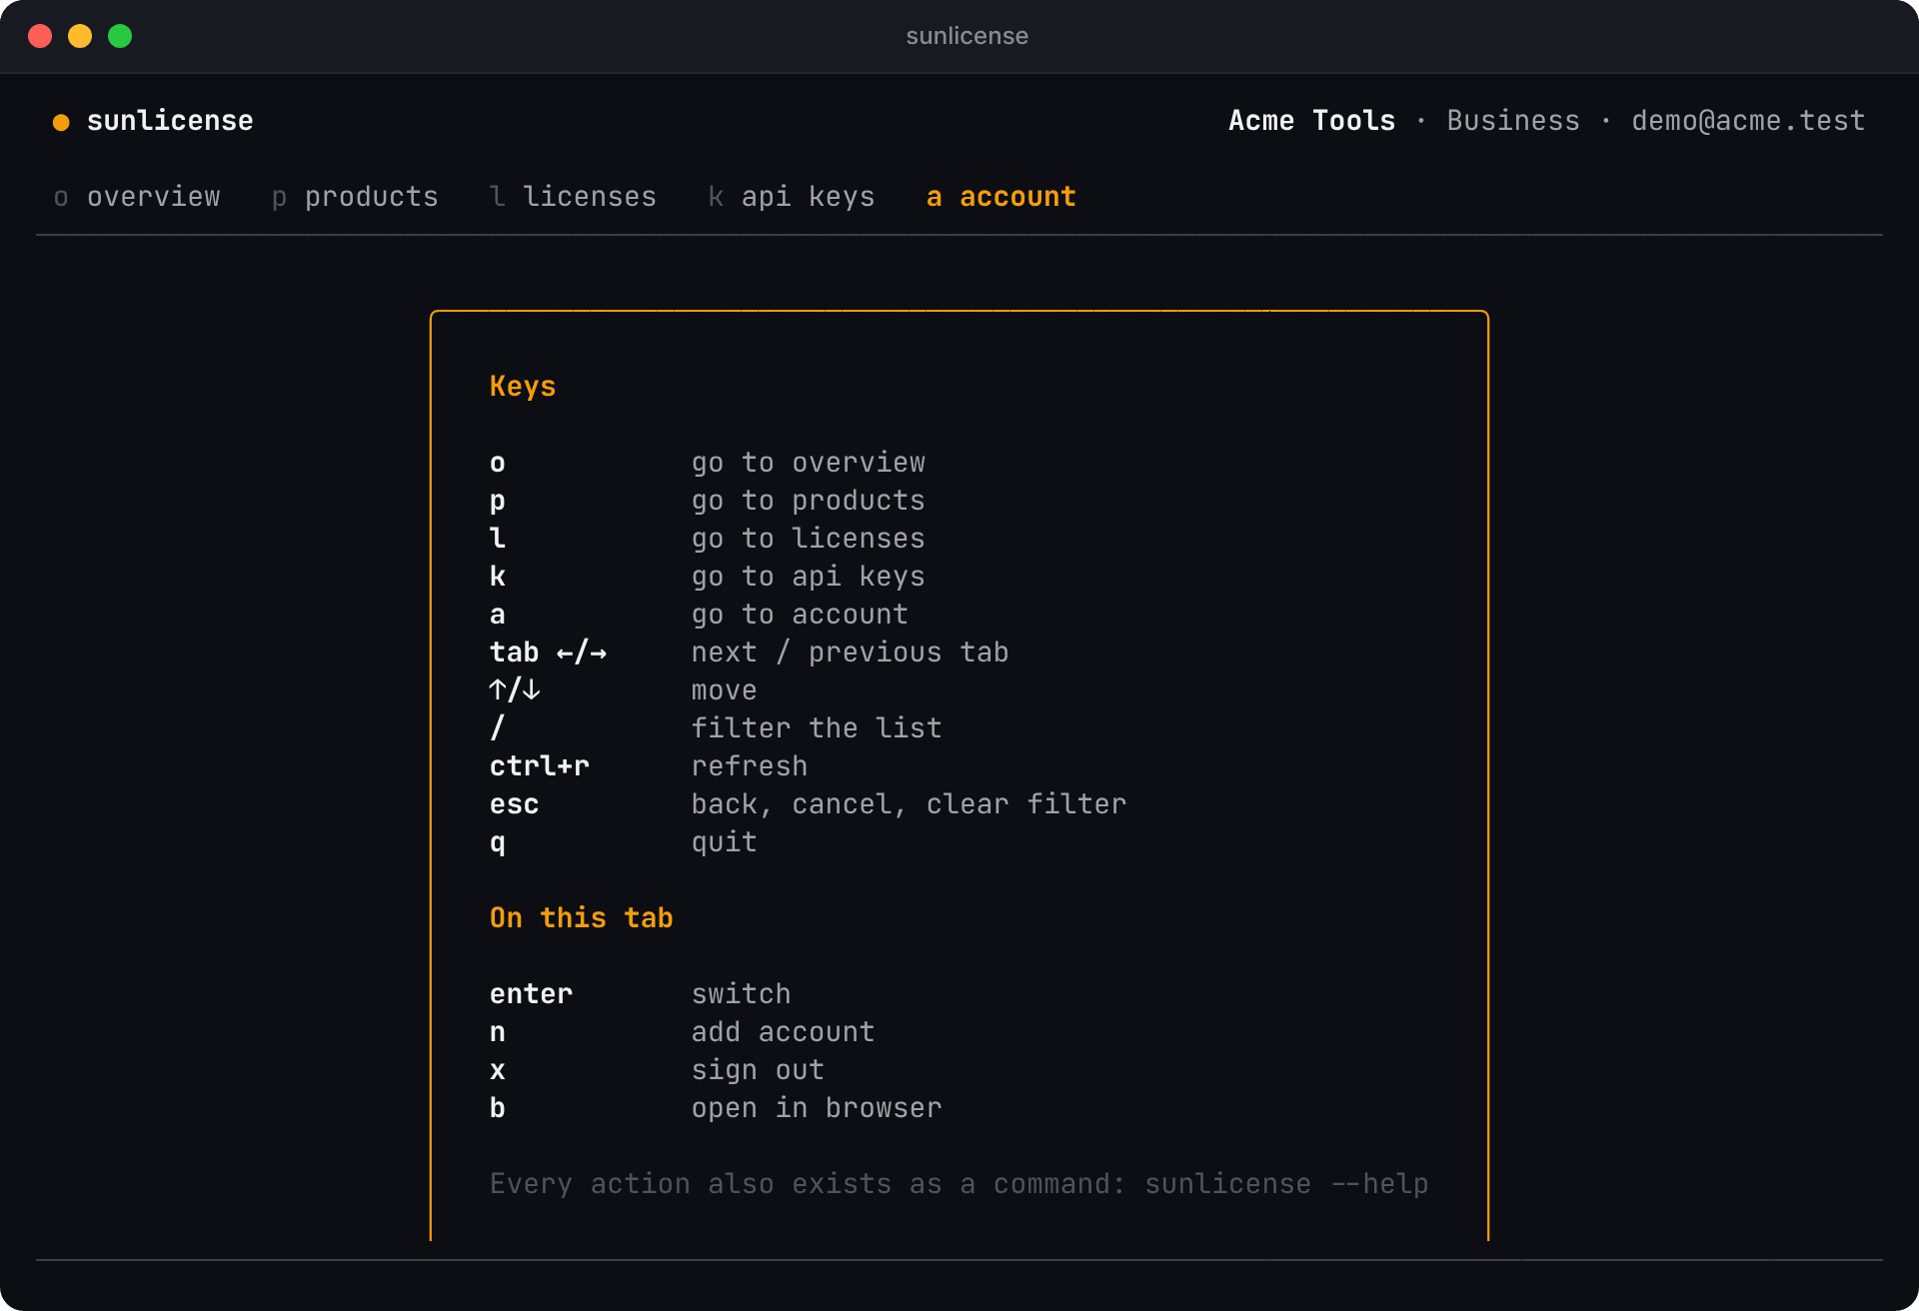
Task: Click the demo@acme.test email
Action: point(1748,121)
